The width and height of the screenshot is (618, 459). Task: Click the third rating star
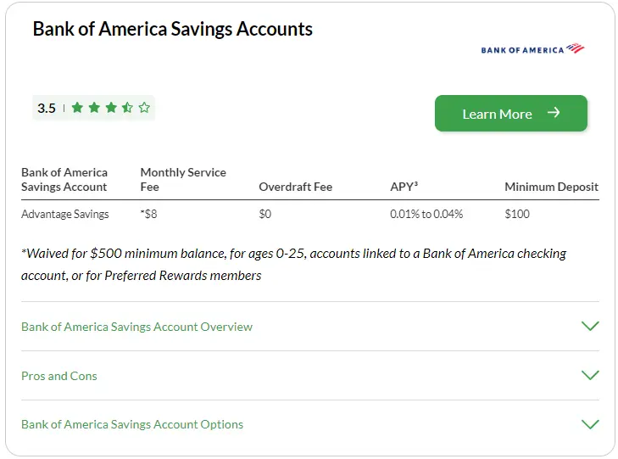point(111,107)
